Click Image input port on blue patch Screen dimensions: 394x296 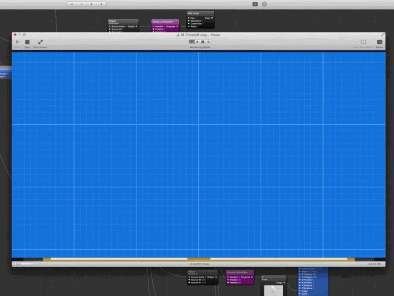[300, 291]
